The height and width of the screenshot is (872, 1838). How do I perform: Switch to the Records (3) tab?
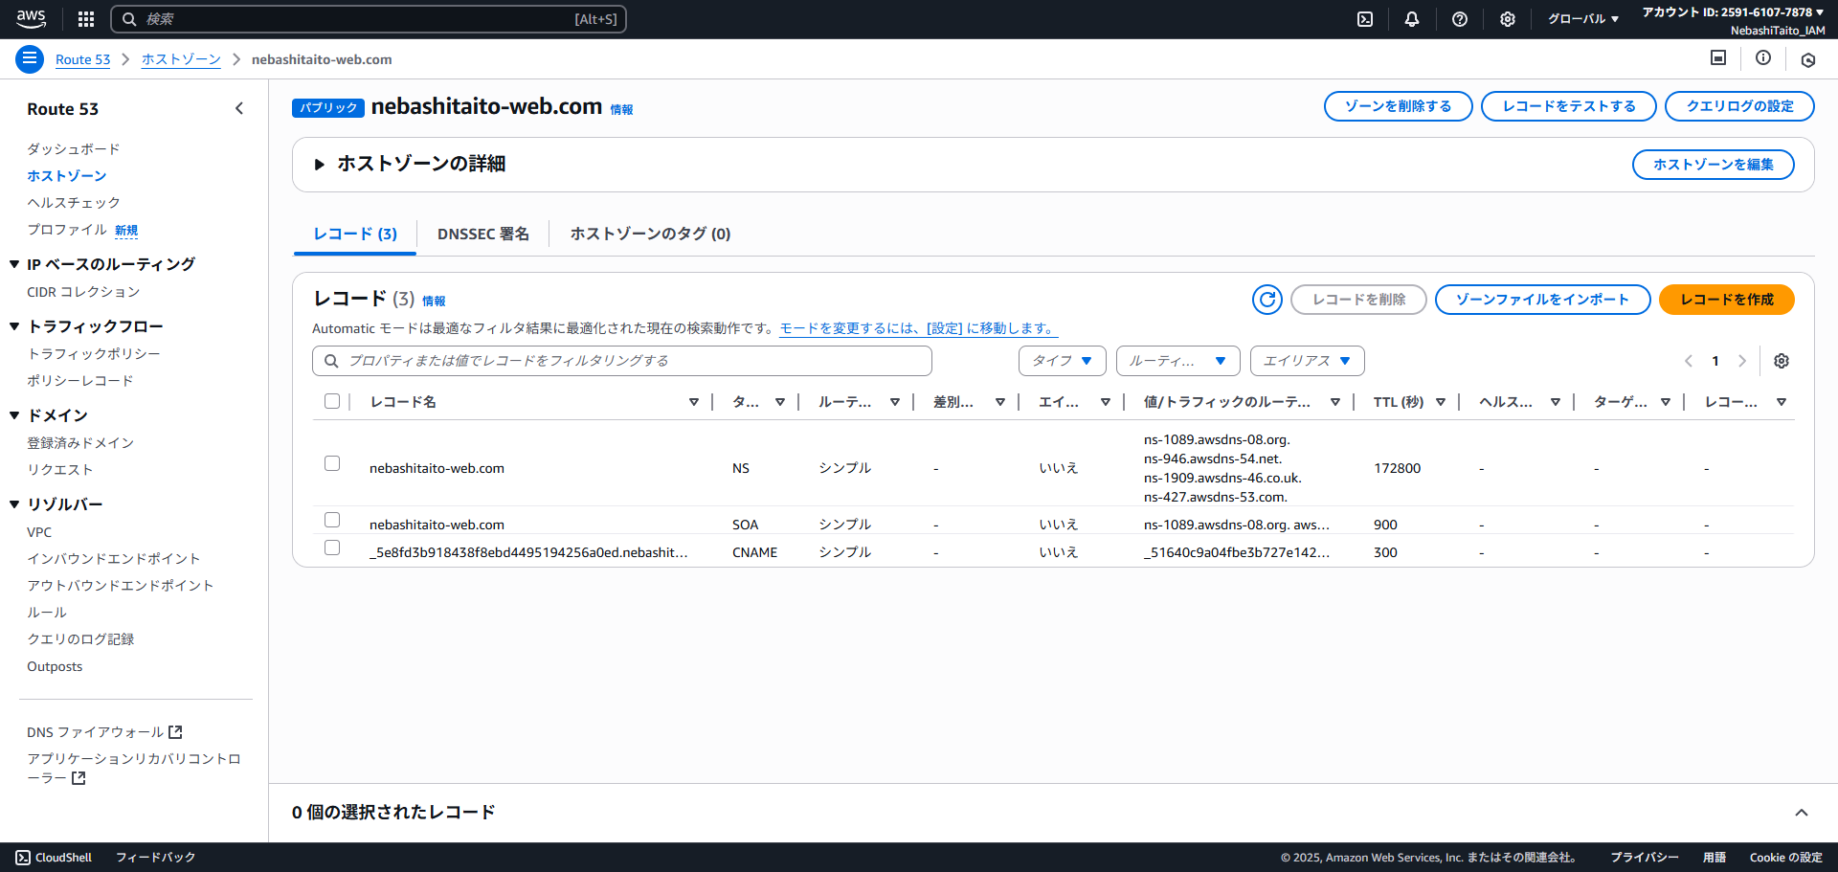355,234
